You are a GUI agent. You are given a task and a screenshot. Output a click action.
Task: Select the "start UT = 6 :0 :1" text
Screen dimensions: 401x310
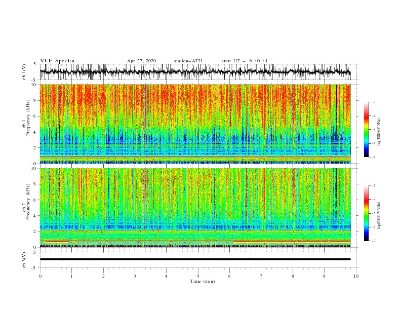point(245,61)
